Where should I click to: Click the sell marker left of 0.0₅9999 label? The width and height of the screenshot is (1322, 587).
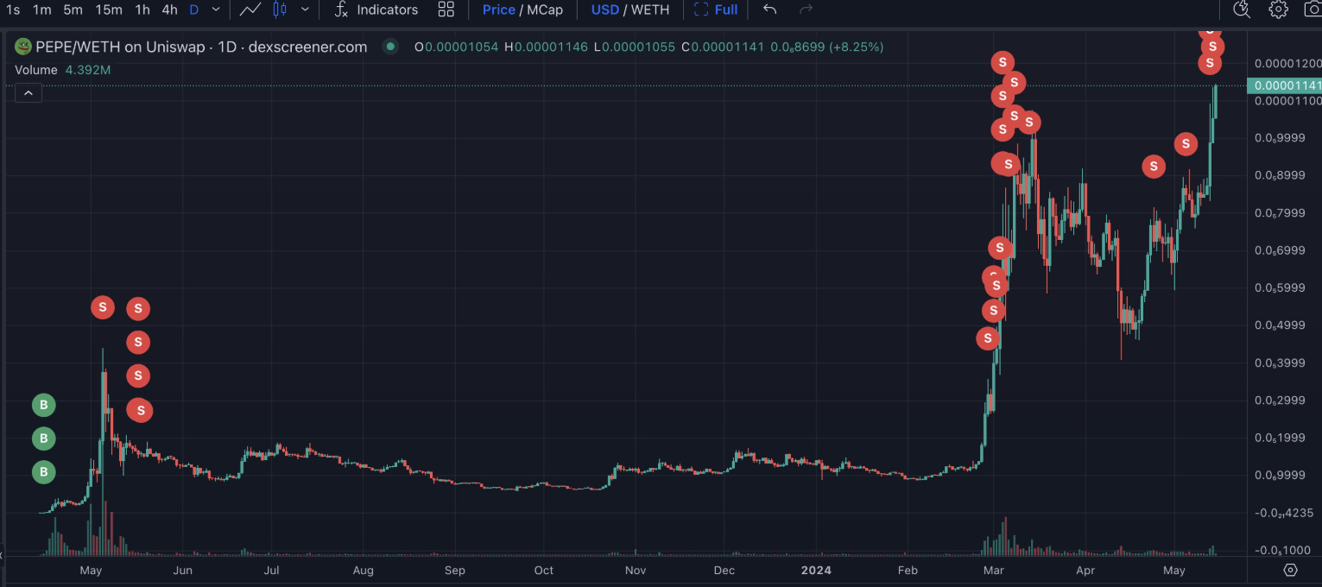[x=1186, y=144]
